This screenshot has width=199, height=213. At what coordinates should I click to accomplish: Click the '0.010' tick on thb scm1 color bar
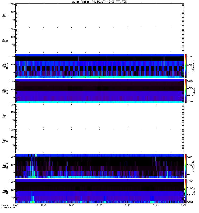pyautogui.click(x=190, y=95)
